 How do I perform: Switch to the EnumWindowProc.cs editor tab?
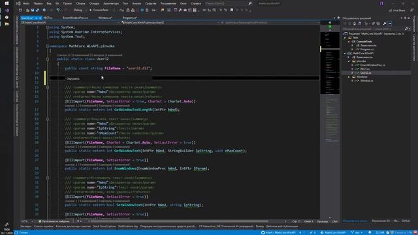(x=76, y=18)
